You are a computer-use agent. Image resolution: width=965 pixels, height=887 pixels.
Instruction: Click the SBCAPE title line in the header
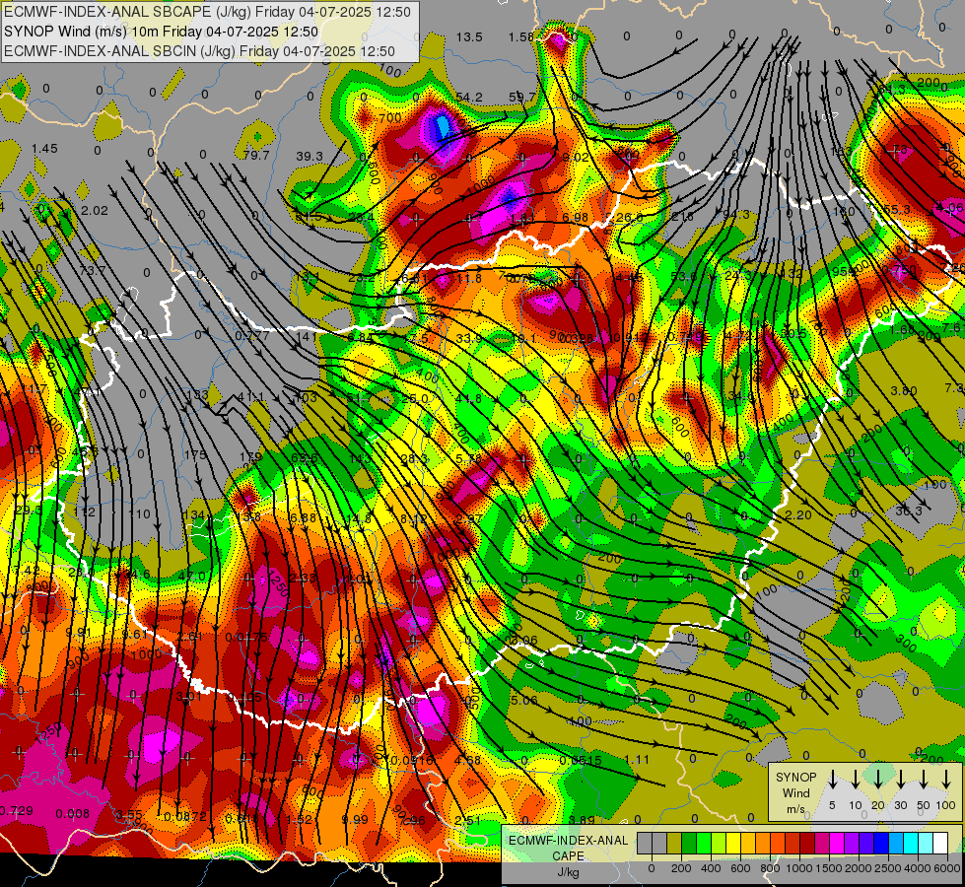tap(207, 12)
